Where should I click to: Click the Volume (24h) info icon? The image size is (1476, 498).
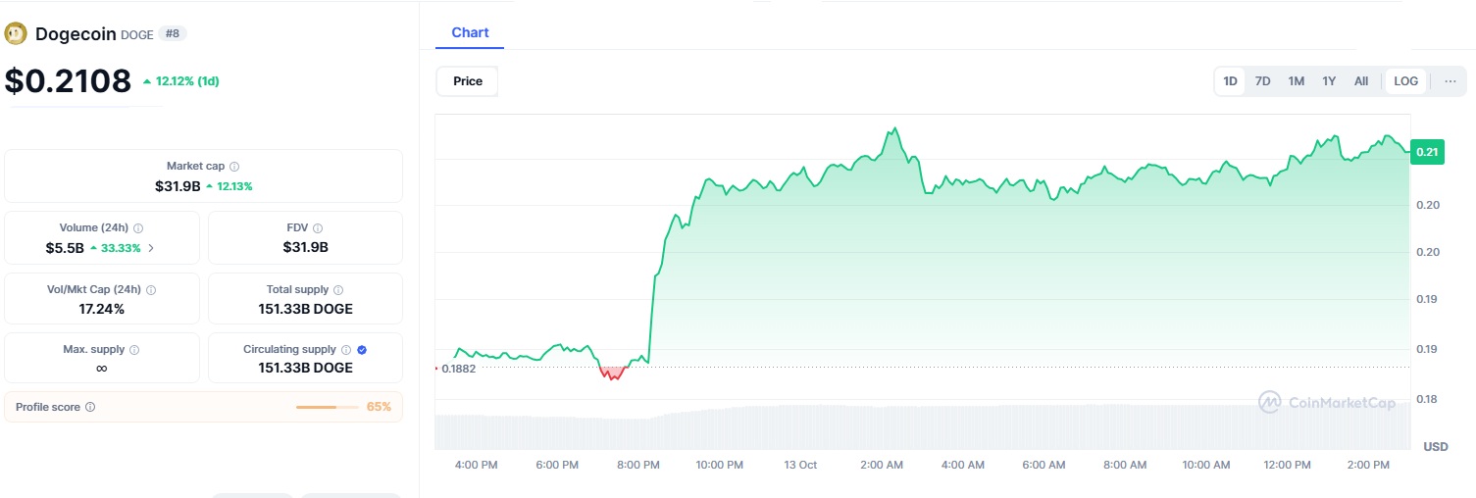click(x=138, y=227)
